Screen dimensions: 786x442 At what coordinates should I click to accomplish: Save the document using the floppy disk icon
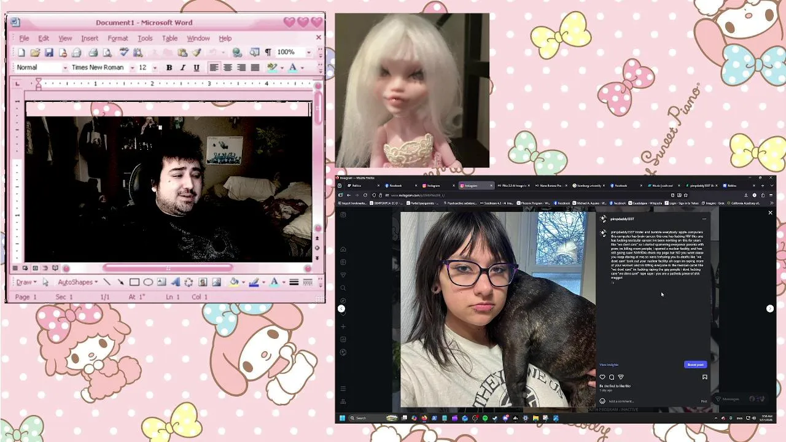(x=49, y=53)
